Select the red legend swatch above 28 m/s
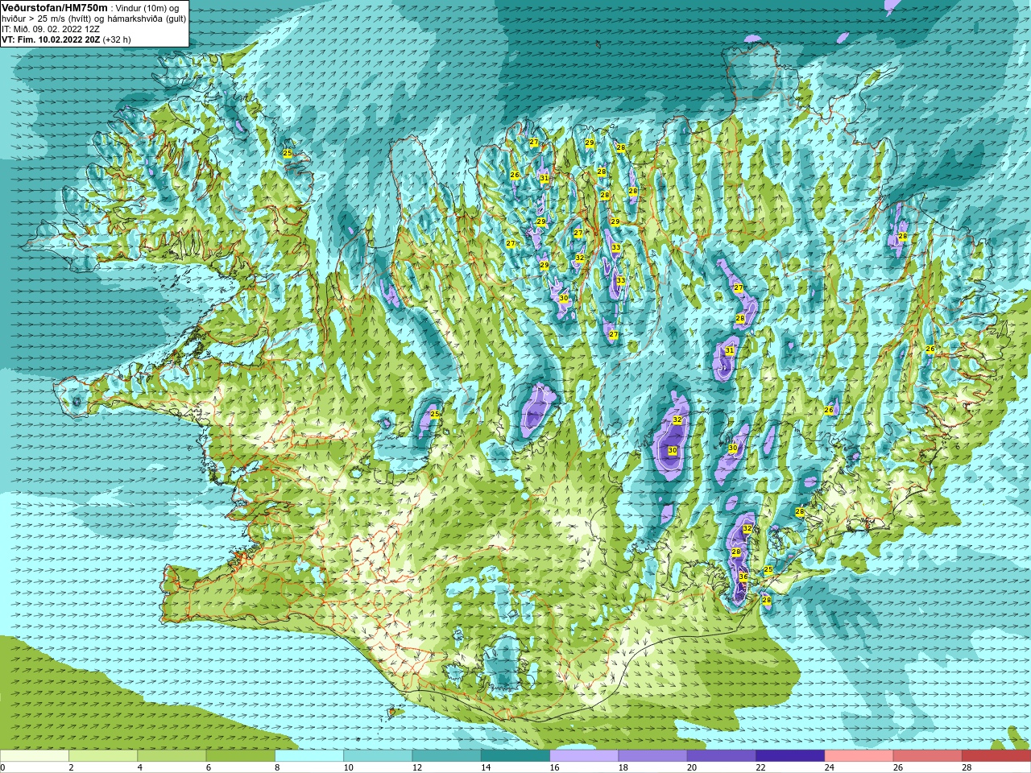This screenshot has height=773, width=1031. point(996,756)
